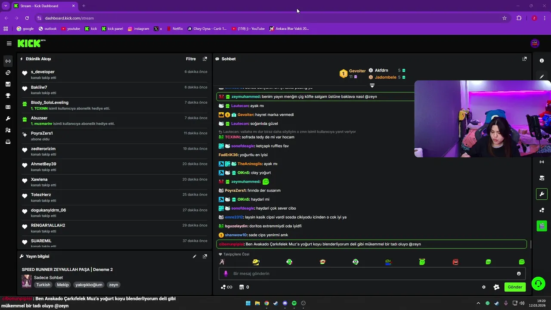Click the badge icon beside Gönder
The height and width of the screenshot is (310, 551).
496,287
